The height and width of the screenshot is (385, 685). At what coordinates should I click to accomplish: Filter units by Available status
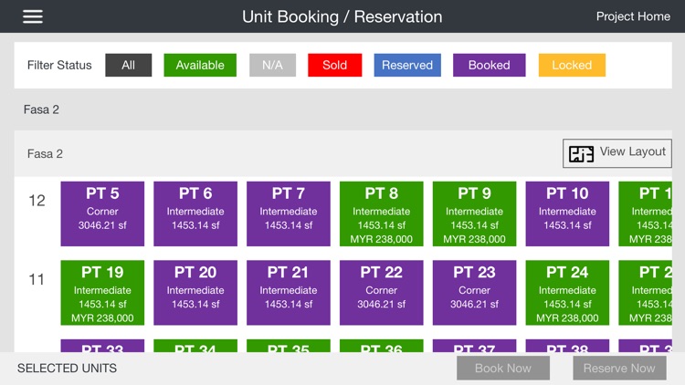pyautogui.click(x=200, y=65)
